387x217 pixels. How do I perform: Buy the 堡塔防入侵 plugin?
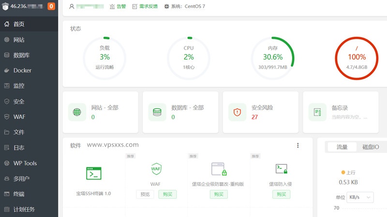coord(282,194)
